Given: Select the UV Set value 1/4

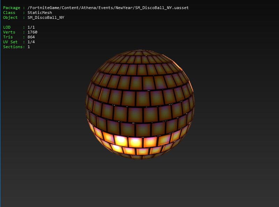Looking at the screenshot, I should click(x=31, y=42).
